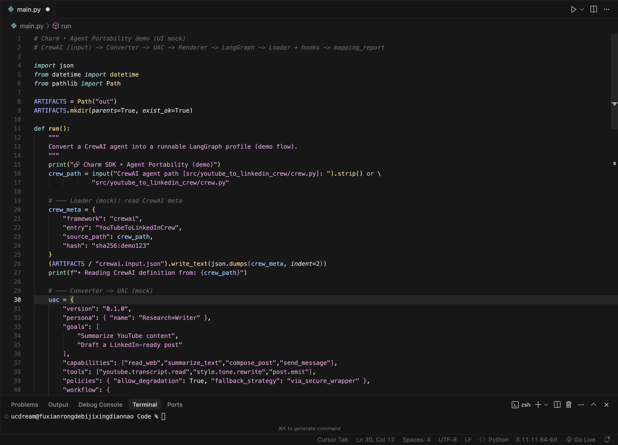The image size is (618, 445).
Task: Kill terminal with trash icon
Action: (x=568, y=404)
